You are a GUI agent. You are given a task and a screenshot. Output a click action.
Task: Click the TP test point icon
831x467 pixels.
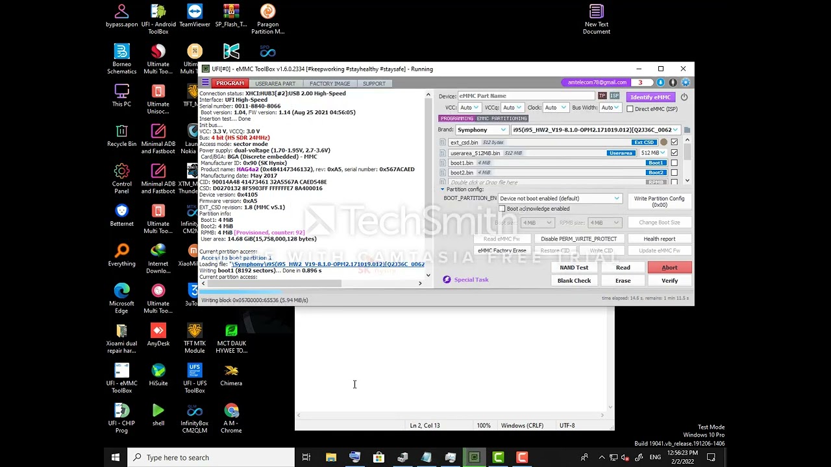602,96
